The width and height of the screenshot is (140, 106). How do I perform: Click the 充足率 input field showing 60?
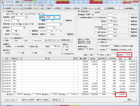13,34
